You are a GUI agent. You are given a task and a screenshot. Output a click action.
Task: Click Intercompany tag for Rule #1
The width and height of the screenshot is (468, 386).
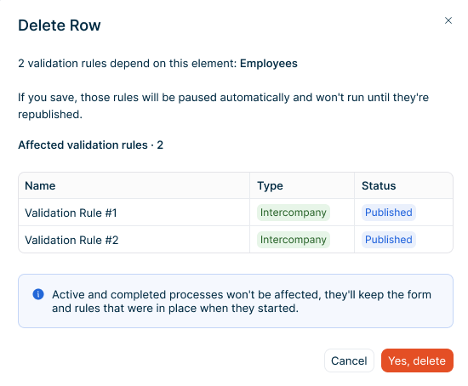click(293, 213)
